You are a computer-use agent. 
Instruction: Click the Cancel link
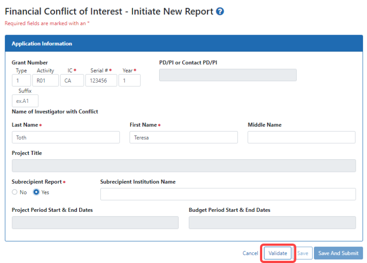[250, 253]
